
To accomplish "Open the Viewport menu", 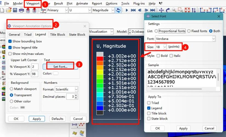I will click(x=33, y=4).
